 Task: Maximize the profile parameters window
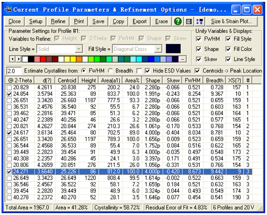point(247,9)
